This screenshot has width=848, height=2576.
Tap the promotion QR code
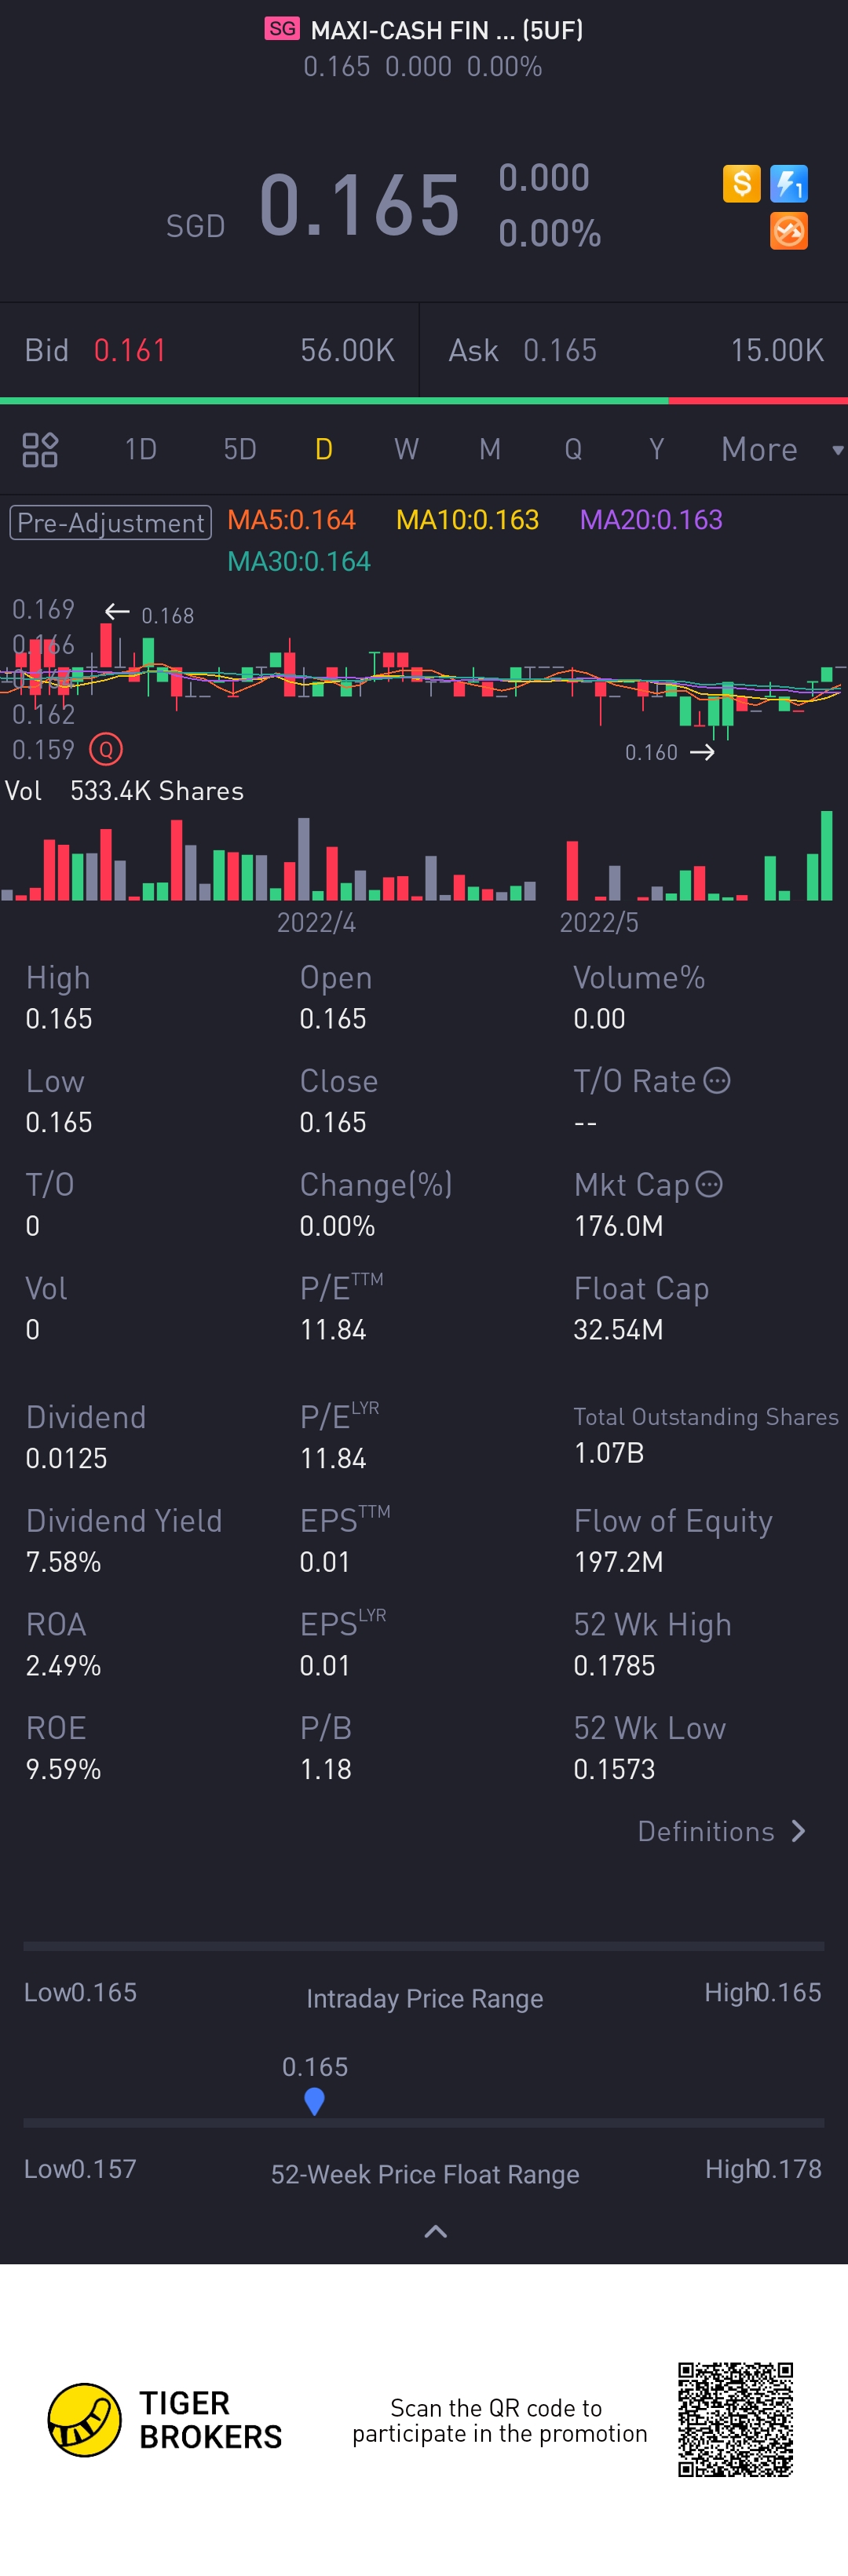click(736, 2420)
